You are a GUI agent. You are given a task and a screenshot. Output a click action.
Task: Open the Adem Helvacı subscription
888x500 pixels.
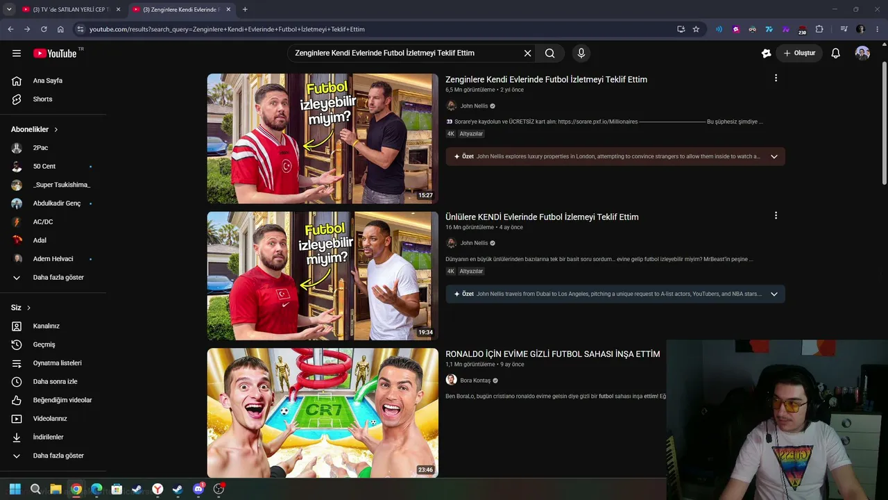pos(53,259)
